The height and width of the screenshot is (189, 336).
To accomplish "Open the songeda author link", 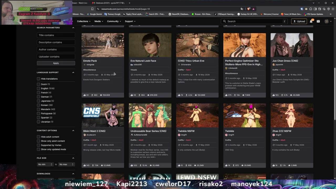I will (x=90, y=65).
